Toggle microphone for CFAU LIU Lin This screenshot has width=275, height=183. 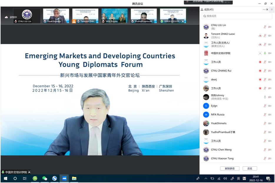pyautogui.click(x=265, y=27)
